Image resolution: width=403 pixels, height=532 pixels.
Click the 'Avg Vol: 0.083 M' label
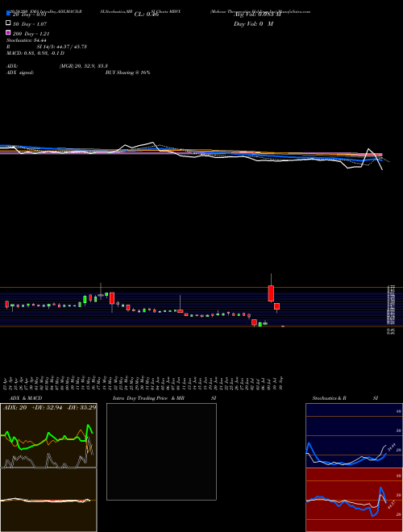click(257, 15)
